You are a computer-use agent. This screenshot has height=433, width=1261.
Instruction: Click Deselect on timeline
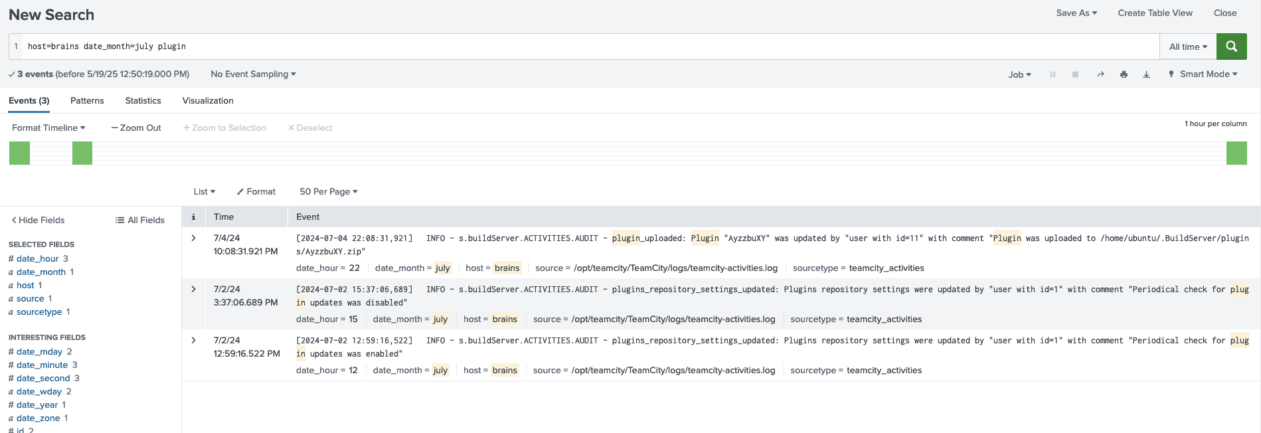pos(310,128)
